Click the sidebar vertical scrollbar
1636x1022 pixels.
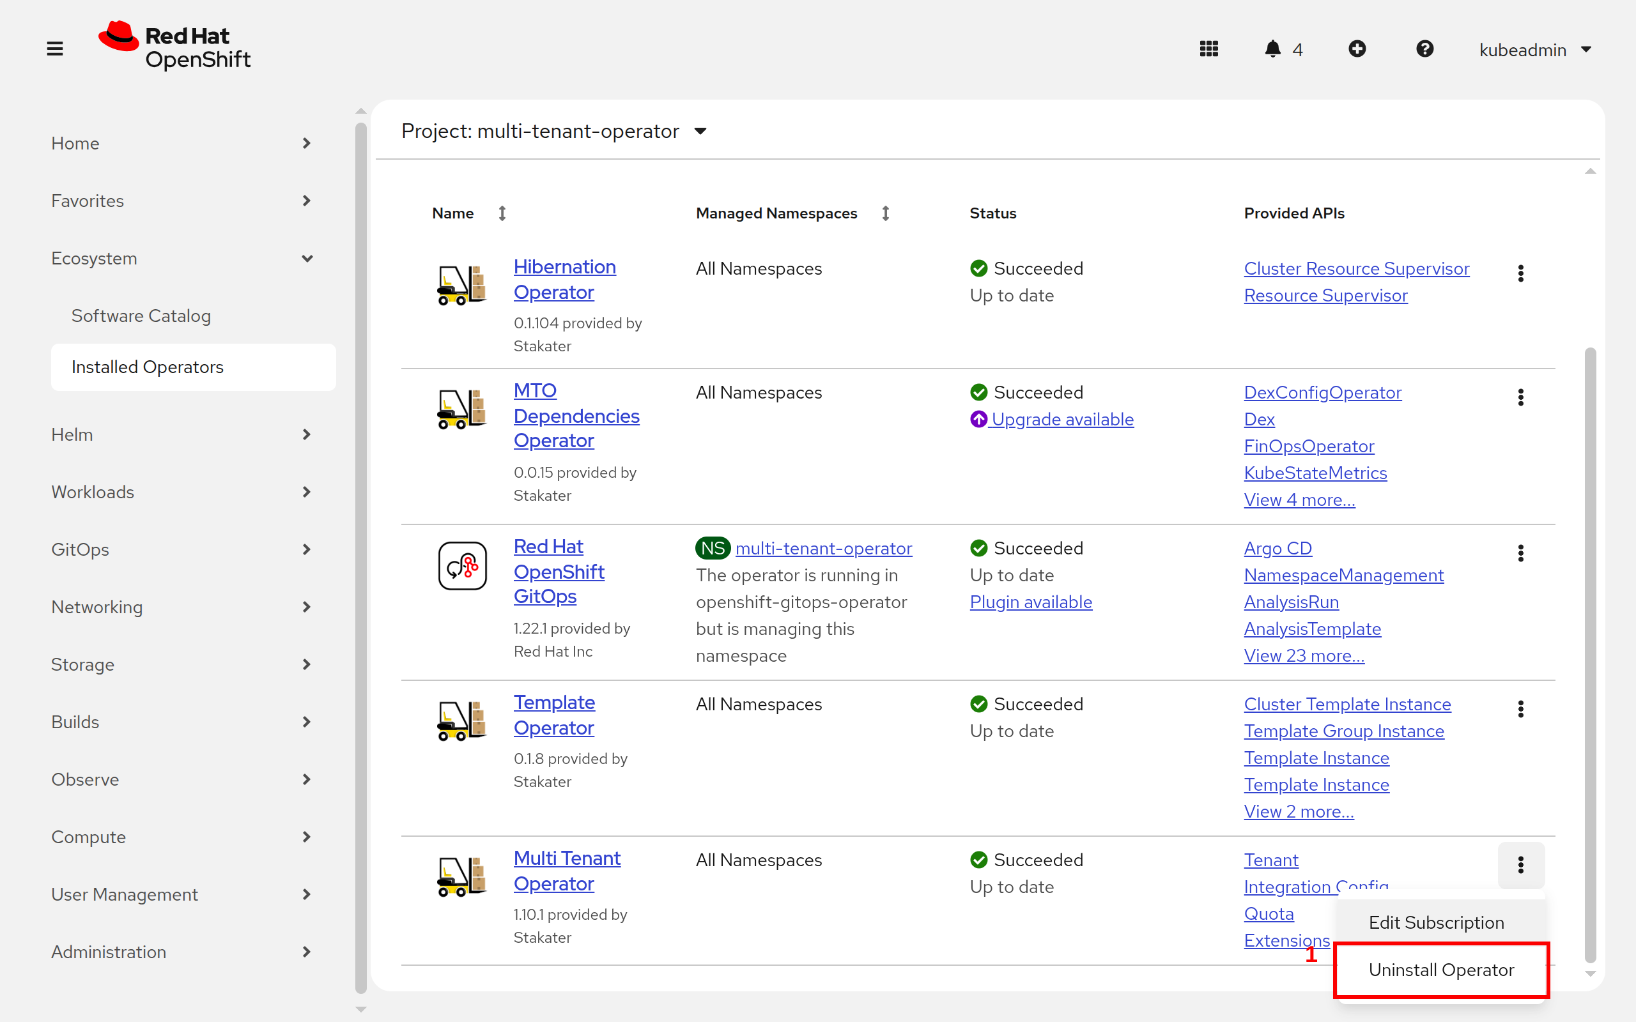[x=360, y=558]
